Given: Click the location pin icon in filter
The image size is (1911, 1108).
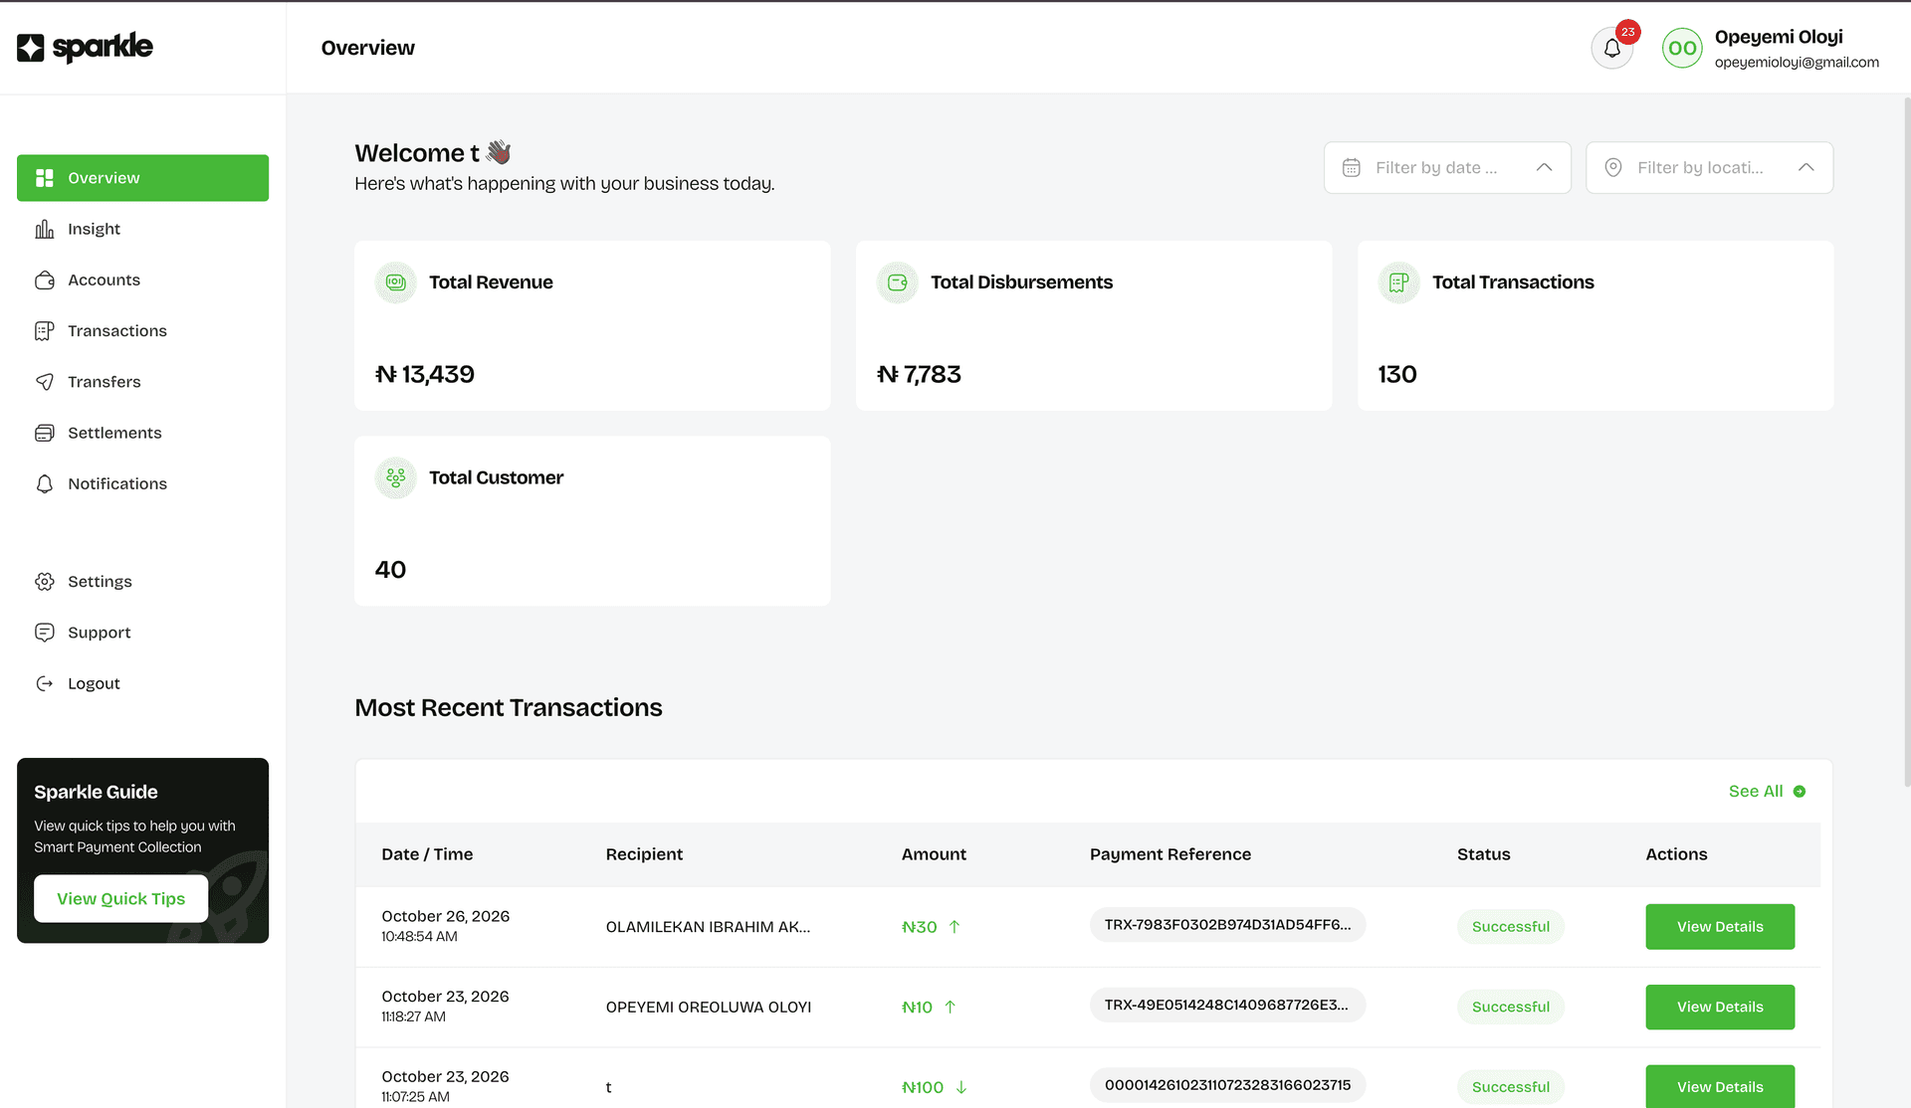Looking at the screenshot, I should [x=1613, y=168].
